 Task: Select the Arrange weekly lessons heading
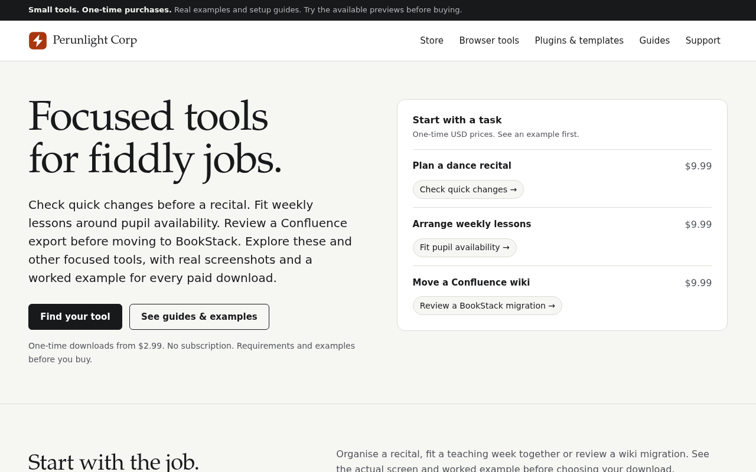[472, 224]
